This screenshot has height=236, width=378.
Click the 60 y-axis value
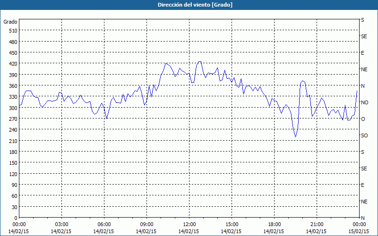(15, 196)
